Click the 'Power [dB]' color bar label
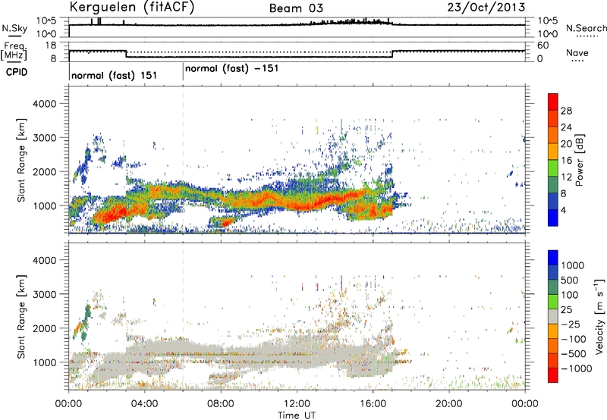607x420 pixels. coord(579,160)
